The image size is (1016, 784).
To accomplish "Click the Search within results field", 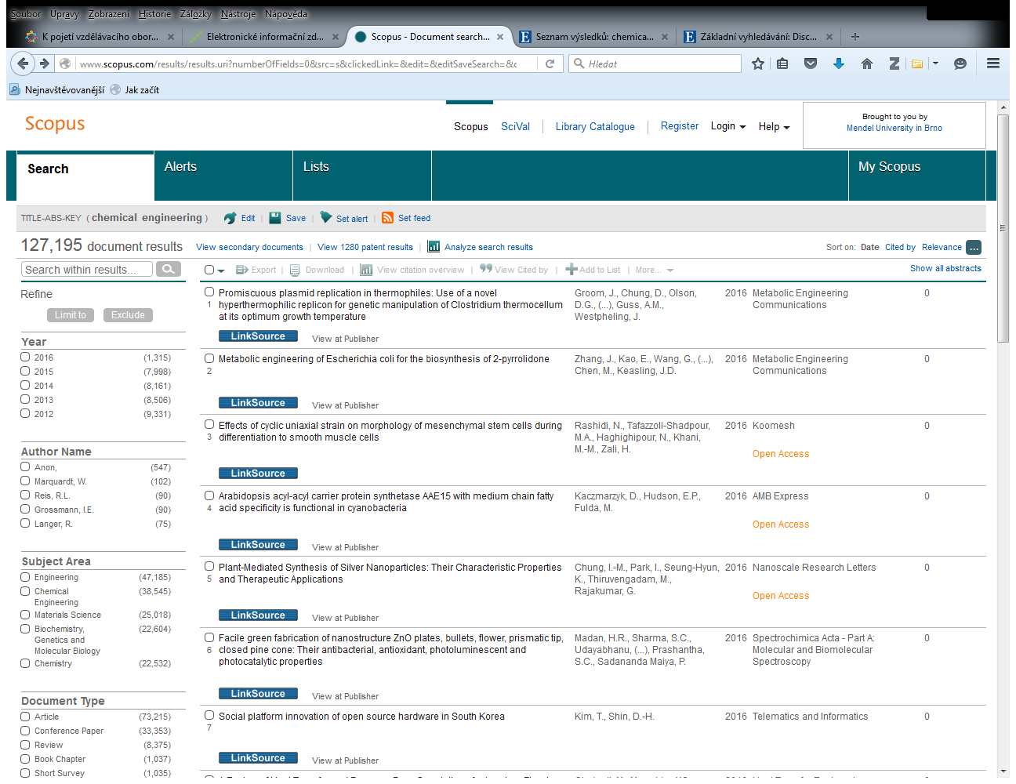I will click(x=88, y=270).
